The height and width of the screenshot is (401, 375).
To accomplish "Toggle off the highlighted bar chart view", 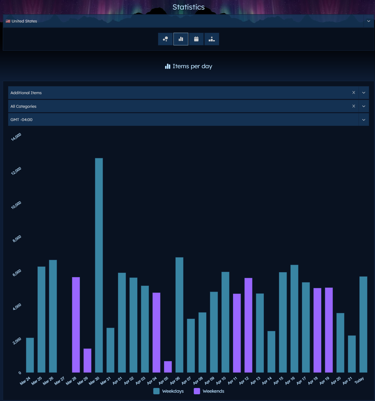I will pyautogui.click(x=181, y=39).
